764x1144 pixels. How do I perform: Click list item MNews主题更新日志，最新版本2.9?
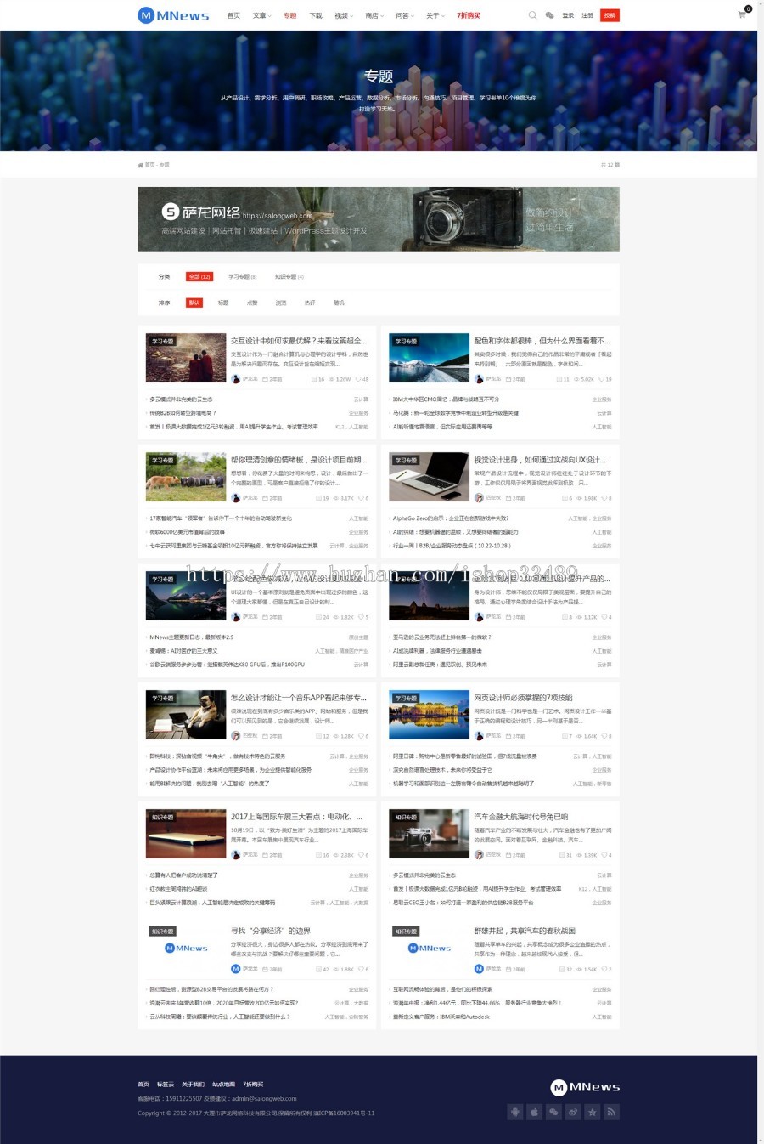click(x=192, y=637)
